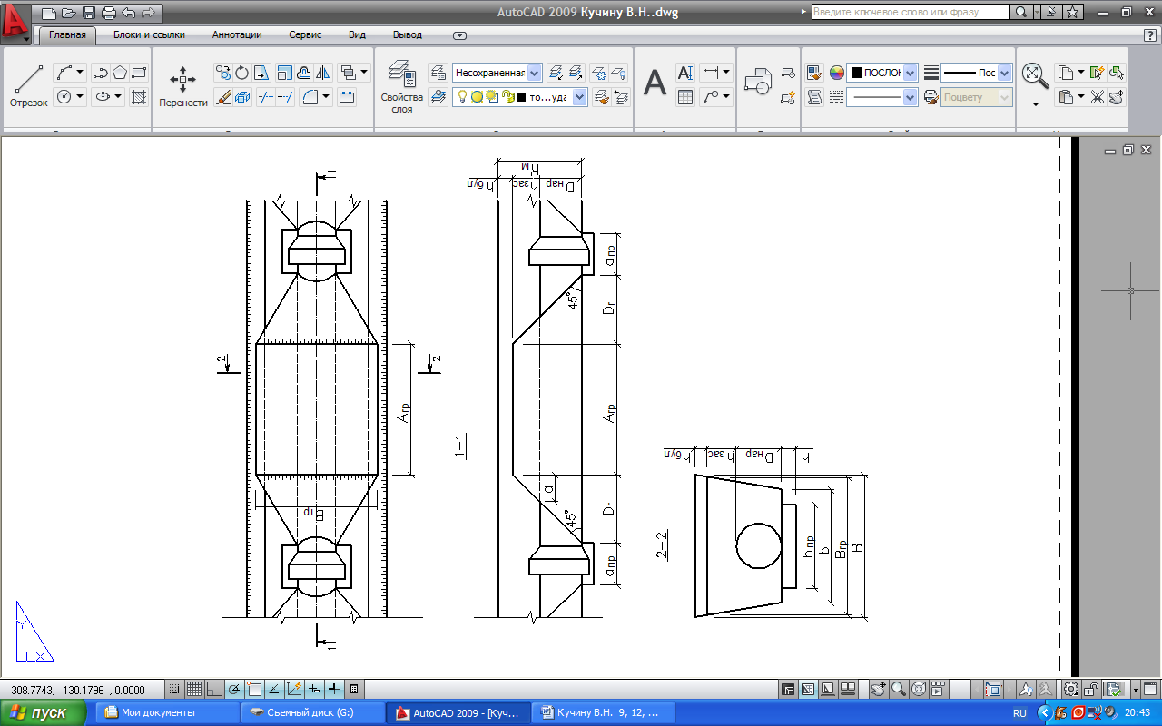Insert a table using the table icon
The width and height of the screenshot is (1162, 726).
(685, 97)
